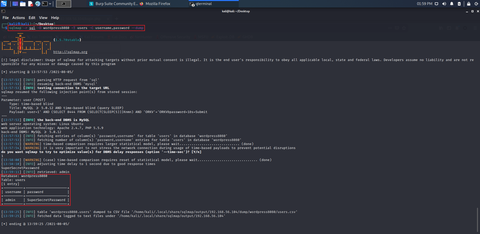Open the Edit menu
The image size is (480, 234).
32,18
